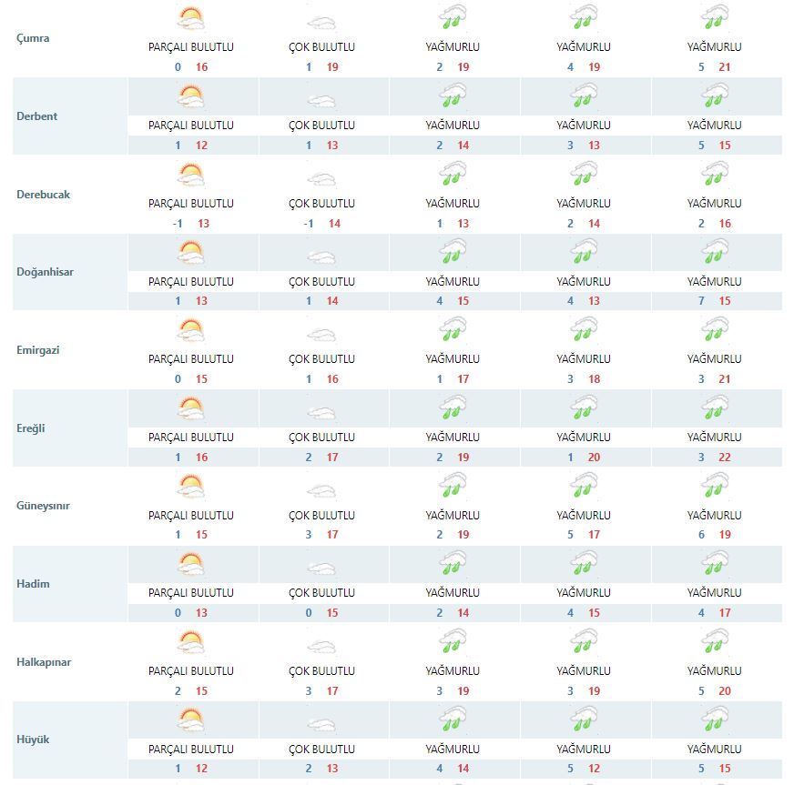Click the first rainy icon for Derebucak
Image resolution: width=794 pixels, height=785 pixels.
click(x=453, y=173)
